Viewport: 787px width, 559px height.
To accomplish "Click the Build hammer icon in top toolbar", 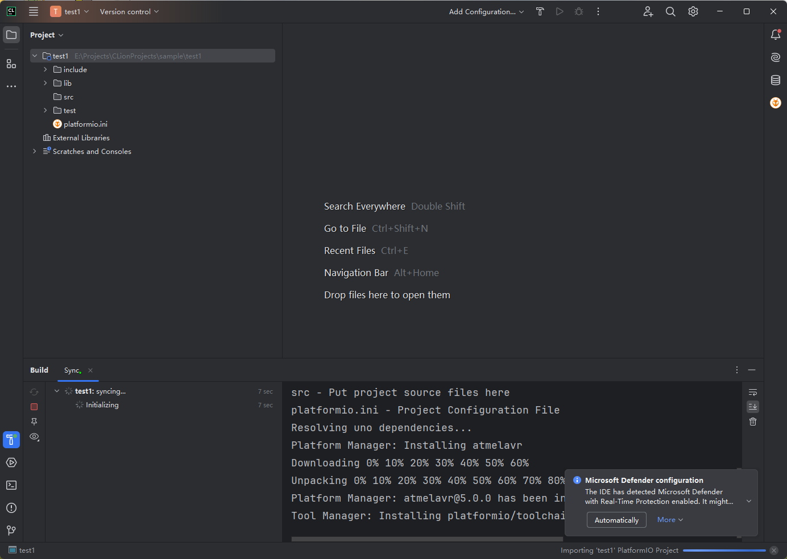I will point(540,11).
